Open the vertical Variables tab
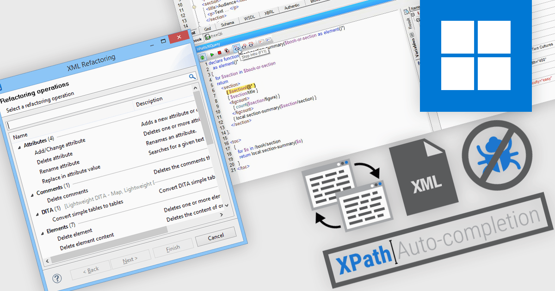Viewport: 555px width, 291px height. [x=415, y=48]
